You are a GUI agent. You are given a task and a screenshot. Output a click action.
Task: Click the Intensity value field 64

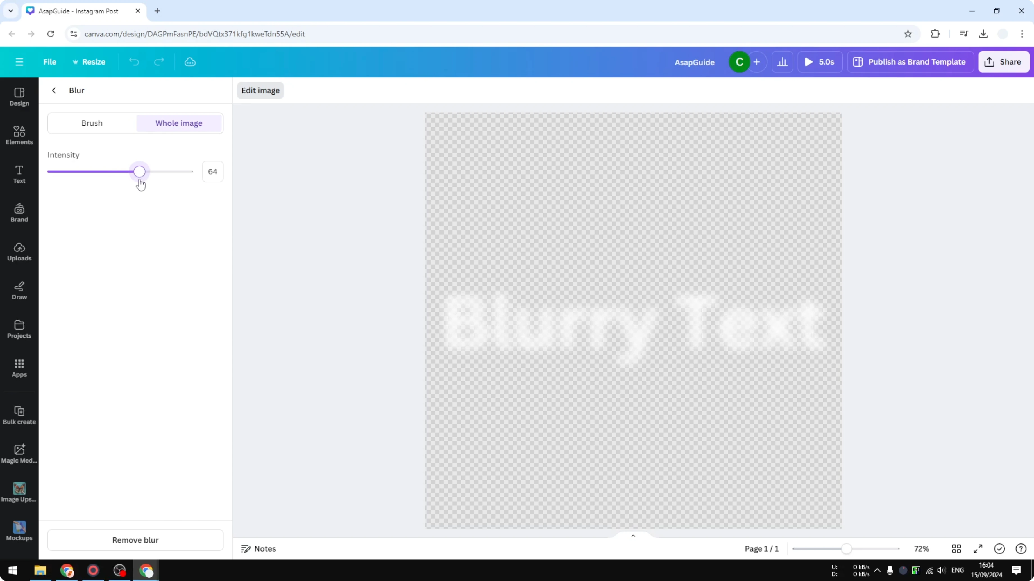pyautogui.click(x=212, y=171)
